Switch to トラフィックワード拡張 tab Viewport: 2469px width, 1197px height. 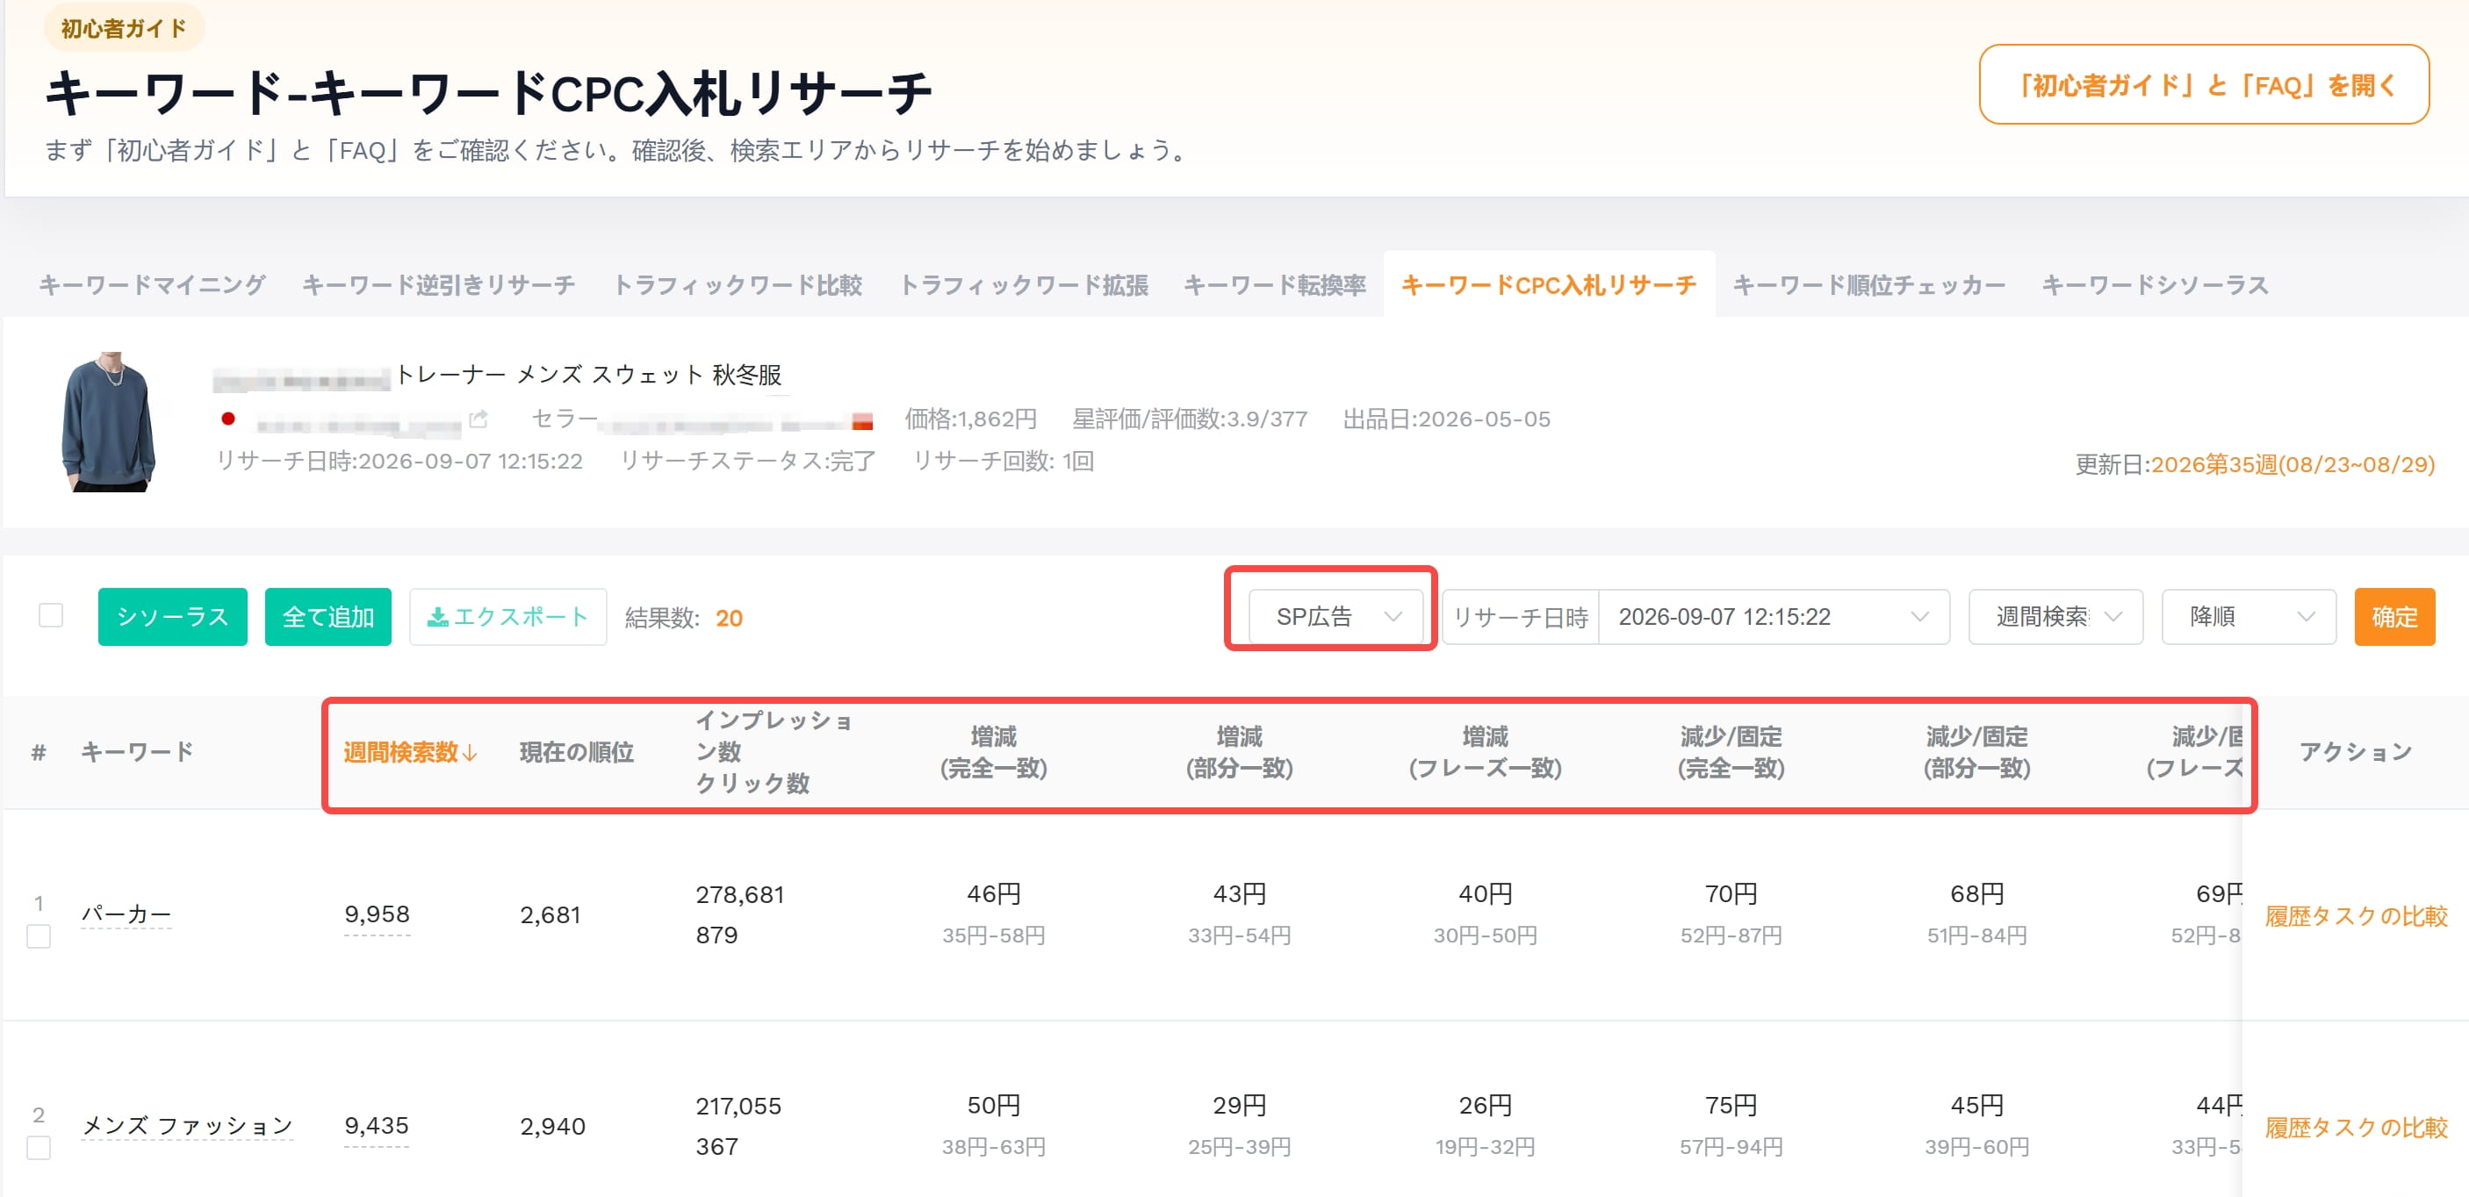[x=1023, y=284]
